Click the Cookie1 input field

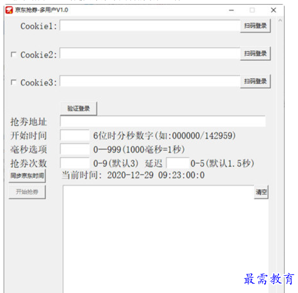tap(150, 25)
